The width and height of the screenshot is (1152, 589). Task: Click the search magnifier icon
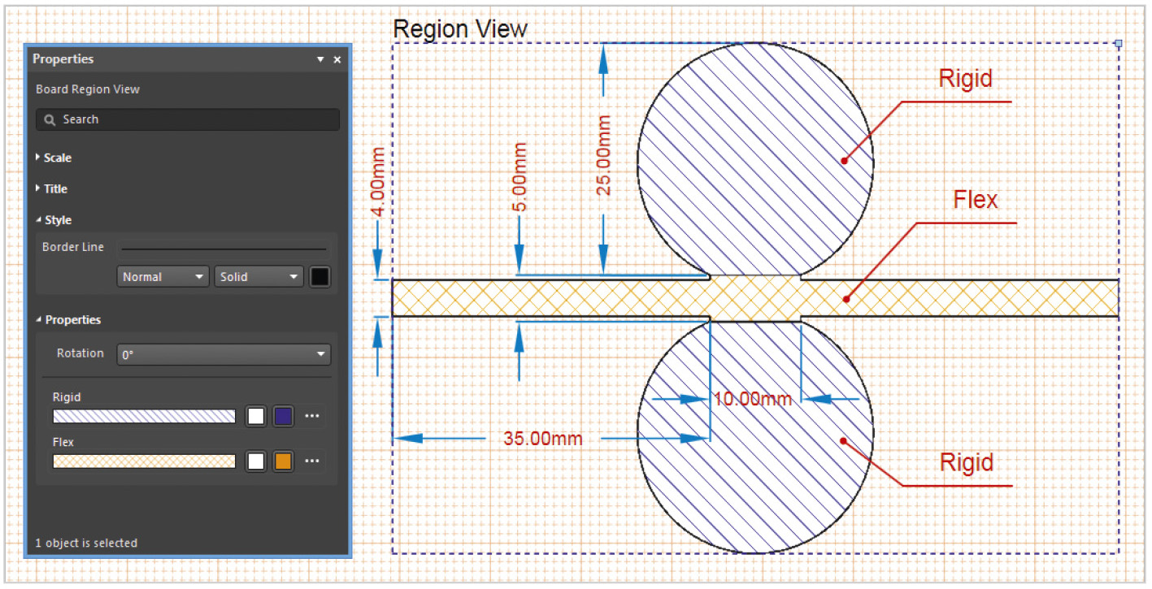coord(50,119)
